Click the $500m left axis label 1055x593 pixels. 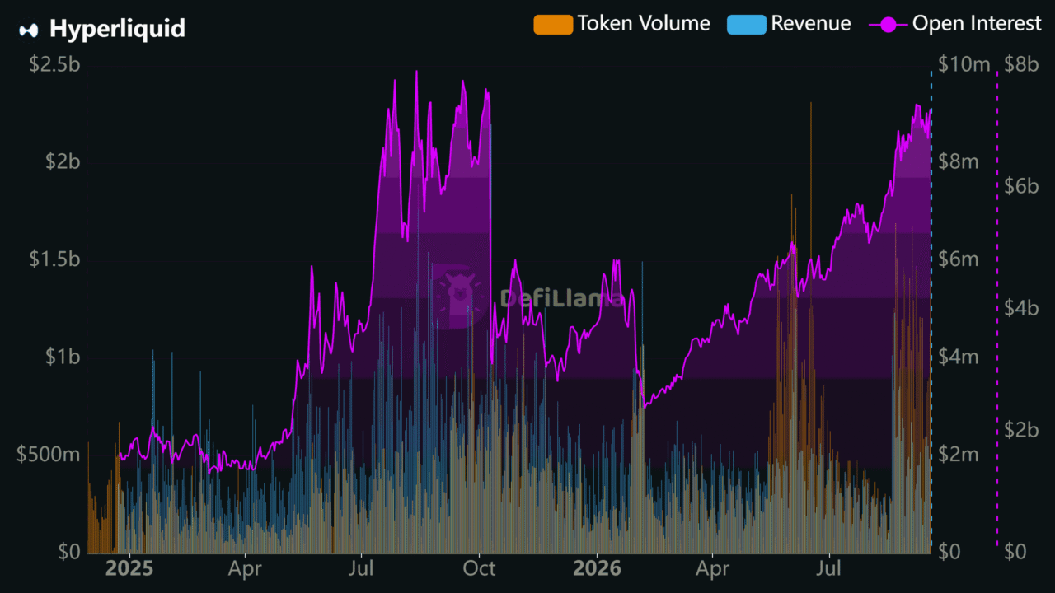pos(49,454)
